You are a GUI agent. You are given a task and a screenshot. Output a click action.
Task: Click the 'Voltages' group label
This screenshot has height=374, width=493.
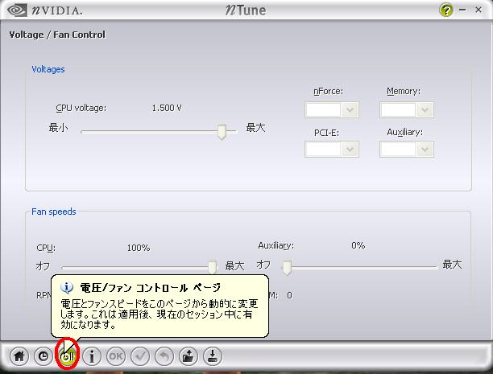[x=48, y=69]
